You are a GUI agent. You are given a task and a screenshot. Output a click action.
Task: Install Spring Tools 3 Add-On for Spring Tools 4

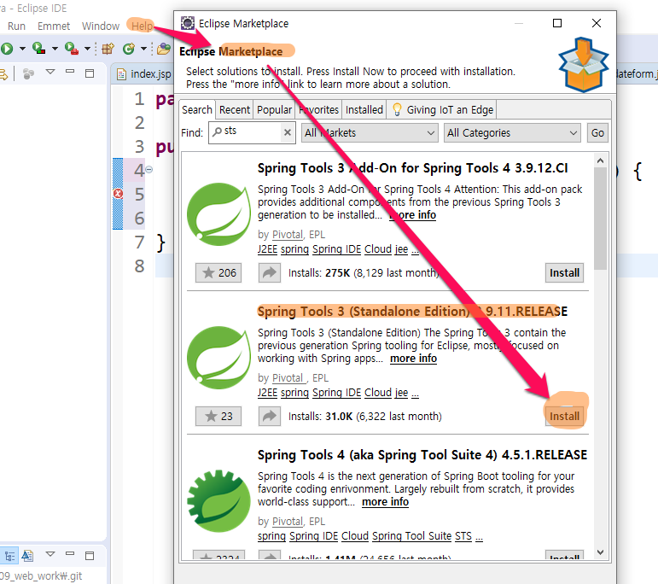564,273
